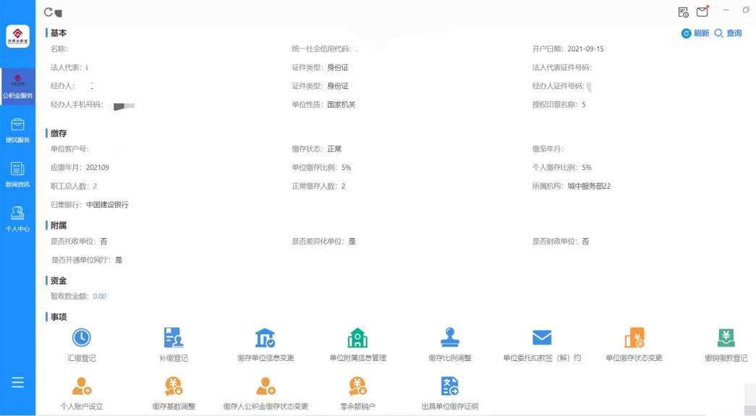
Task: Click 缴存单位信息变更 bank icon
Action: coord(265,338)
